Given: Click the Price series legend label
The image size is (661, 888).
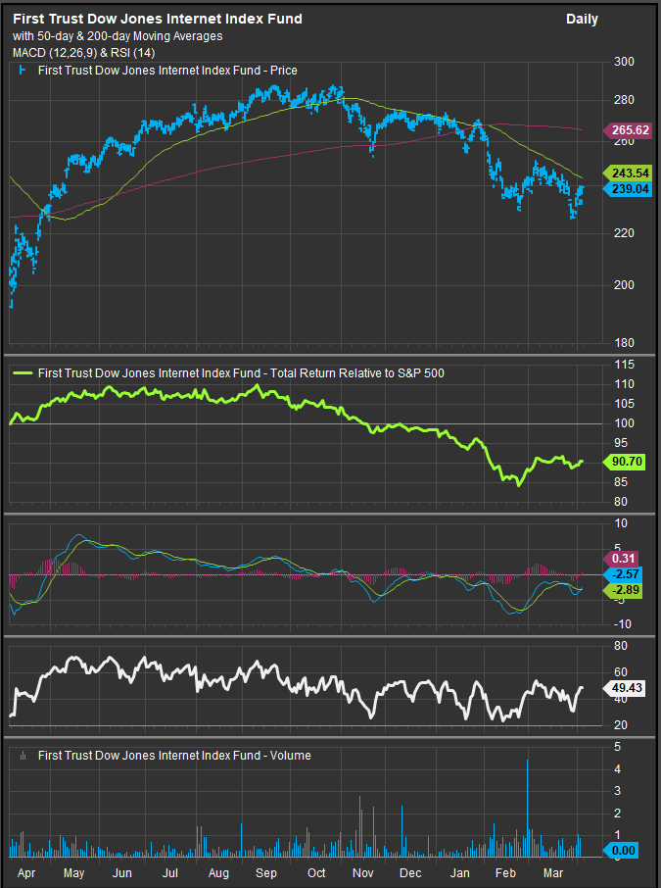Looking at the screenshot, I should 167,71.
